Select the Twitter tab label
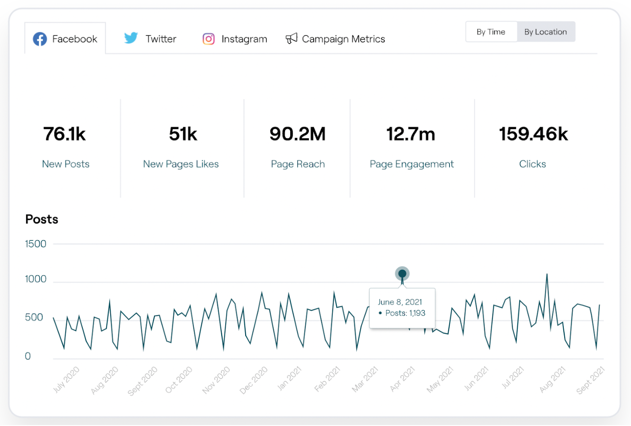 (161, 39)
